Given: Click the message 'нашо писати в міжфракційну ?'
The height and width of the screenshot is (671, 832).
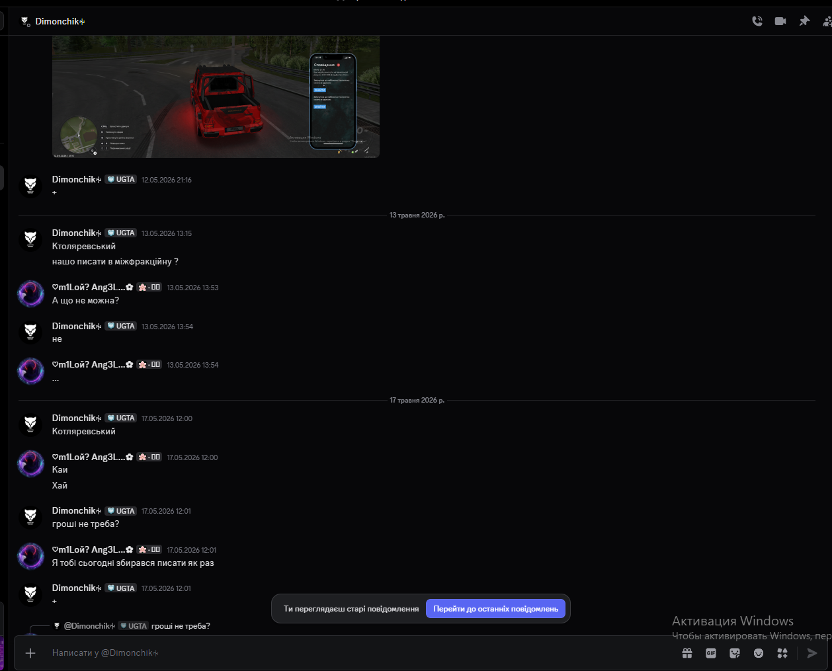Looking at the screenshot, I should [115, 262].
